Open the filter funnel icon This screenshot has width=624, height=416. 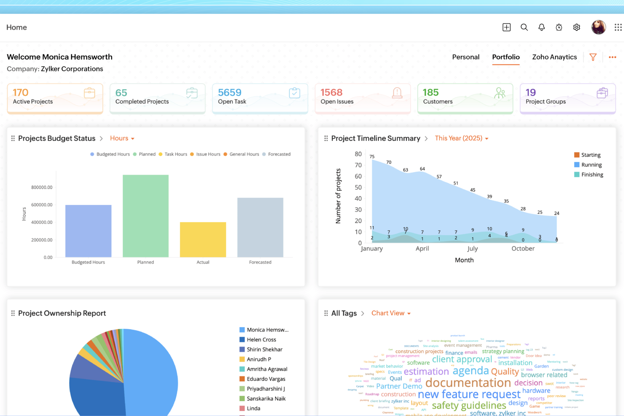tap(593, 57)
